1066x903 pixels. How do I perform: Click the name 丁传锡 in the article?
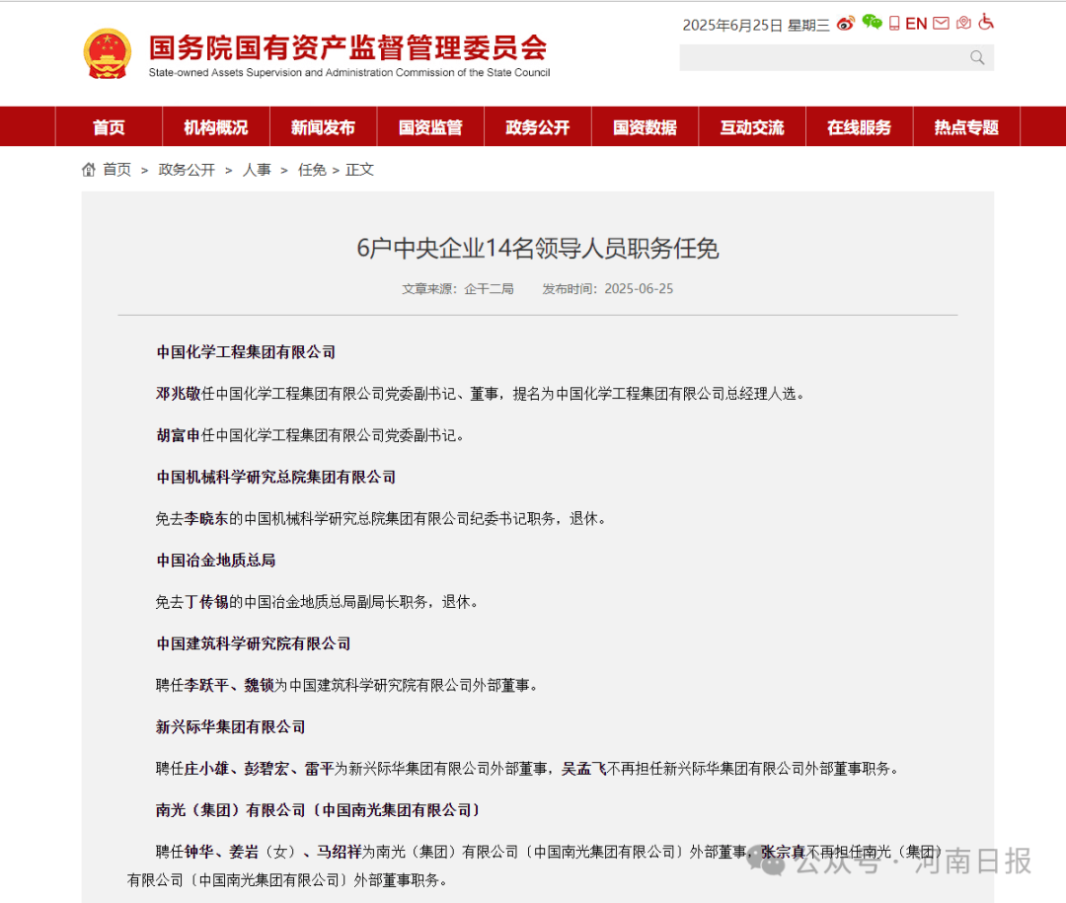pos(206,602)
